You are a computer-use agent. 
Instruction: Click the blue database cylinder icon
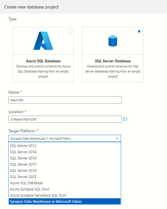(x=113, y=41)
